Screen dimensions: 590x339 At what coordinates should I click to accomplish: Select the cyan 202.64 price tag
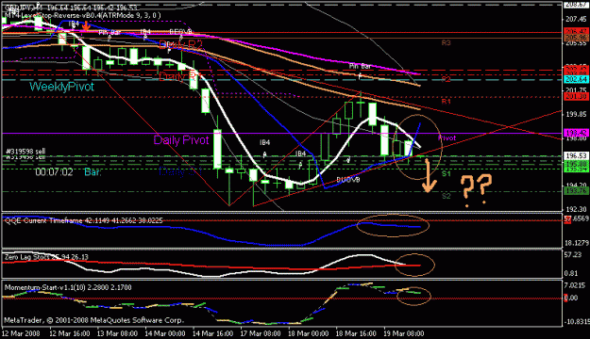point(576,79)
